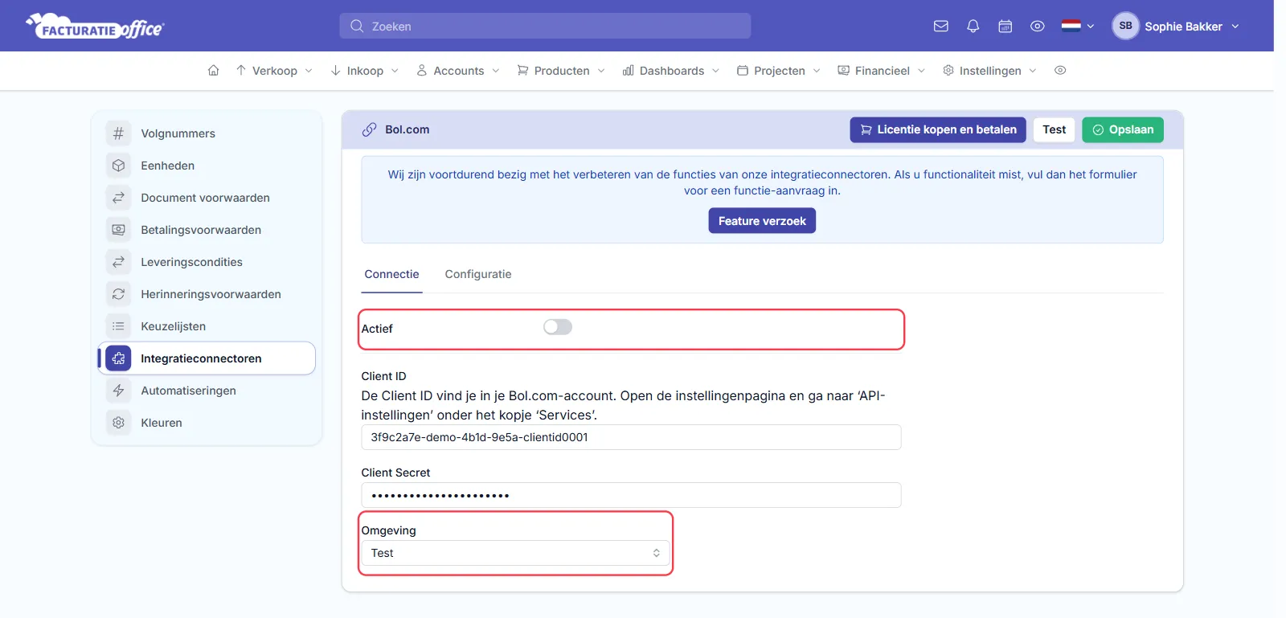
Task: Click the Keuzelijsten list icon
Action: [118, 326]
